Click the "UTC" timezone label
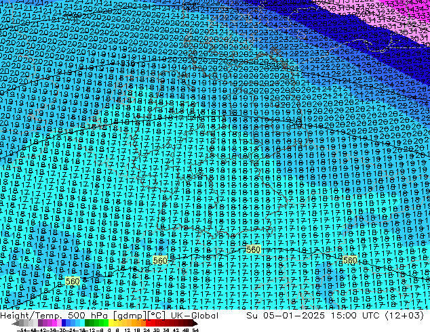Screen dimensions: 430x332 click(x=371, y=316)
